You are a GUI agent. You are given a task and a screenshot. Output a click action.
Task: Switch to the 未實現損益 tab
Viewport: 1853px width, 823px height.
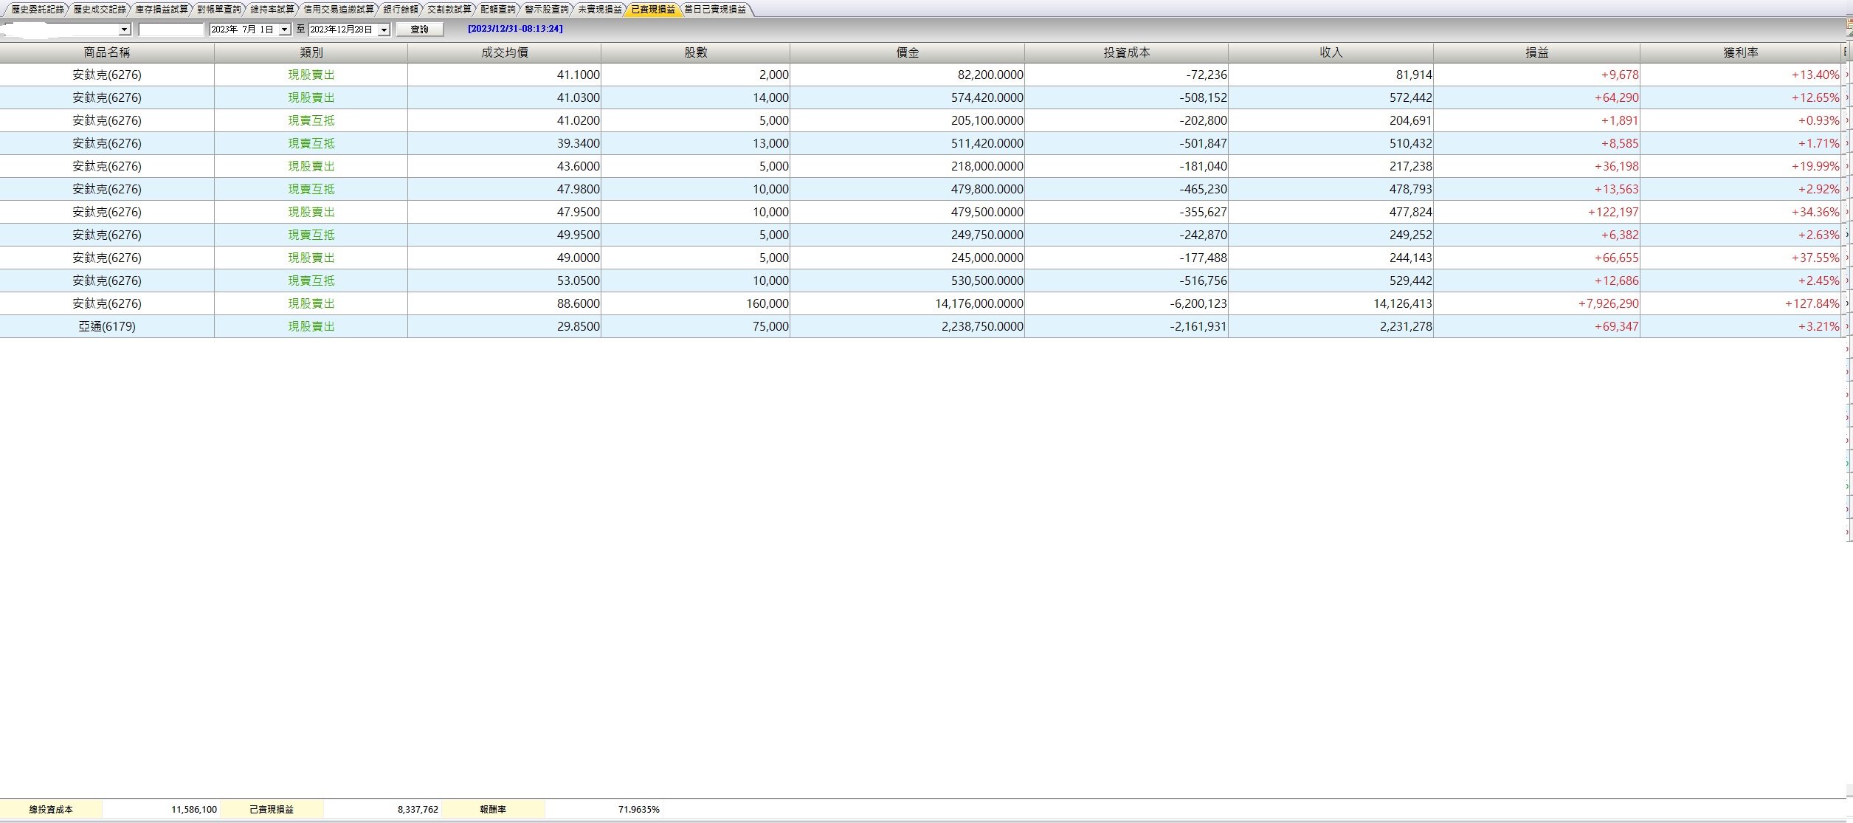tap(599, 10)
